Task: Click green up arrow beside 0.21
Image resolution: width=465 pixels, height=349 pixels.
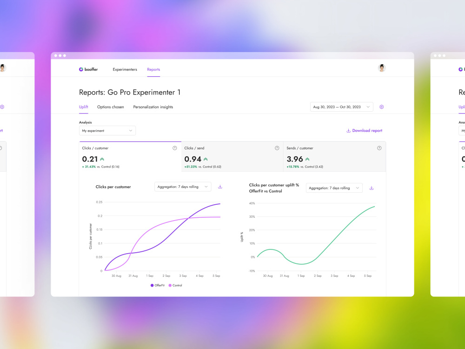Action: [x=102, y=159]
